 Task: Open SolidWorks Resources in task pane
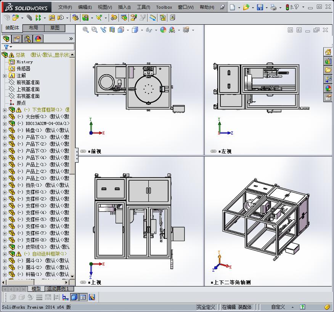click(x=328, y=52)
